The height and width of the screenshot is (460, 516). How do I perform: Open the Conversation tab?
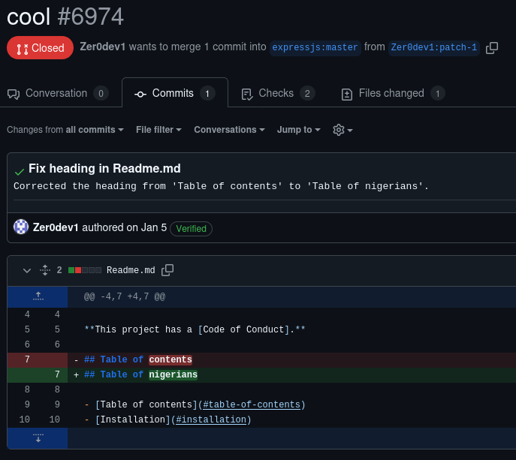58,93
